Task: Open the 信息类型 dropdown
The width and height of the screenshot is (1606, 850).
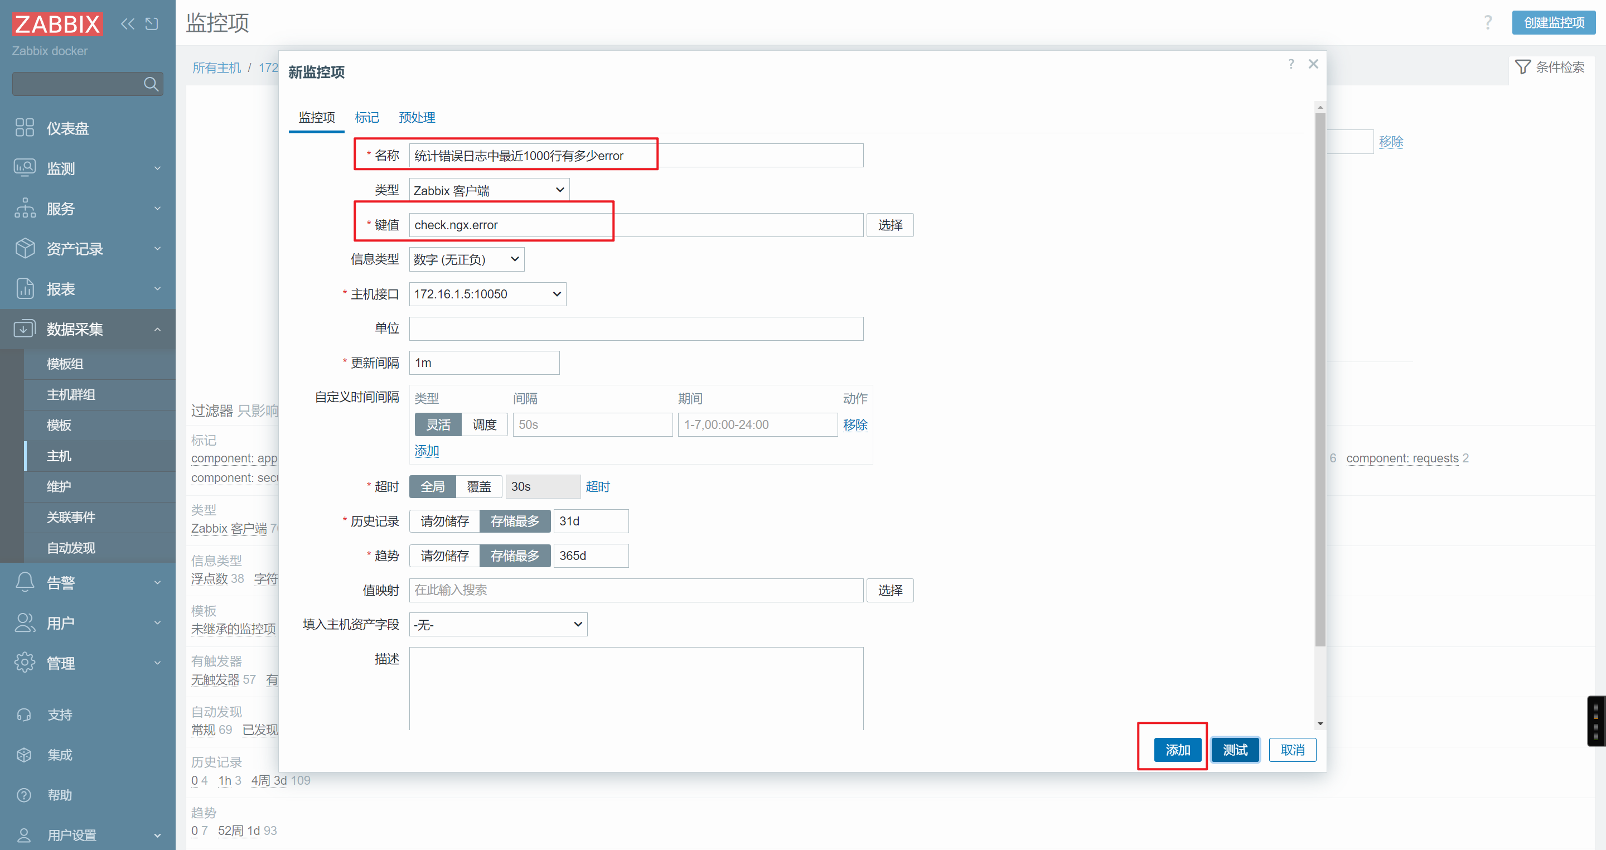Action: pyautogui.click(x=466, y=259)
